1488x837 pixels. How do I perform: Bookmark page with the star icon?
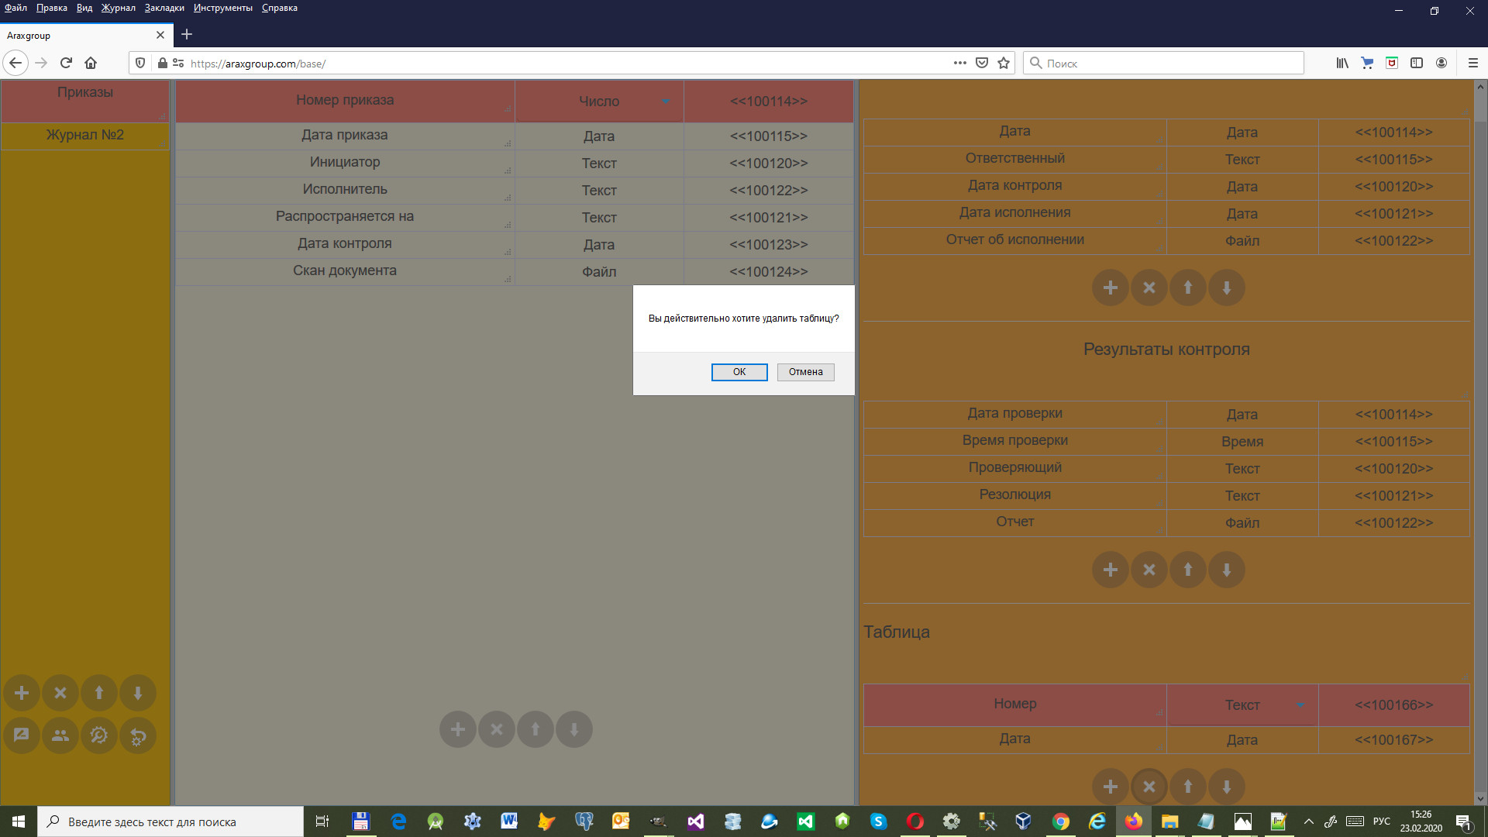1004,64
